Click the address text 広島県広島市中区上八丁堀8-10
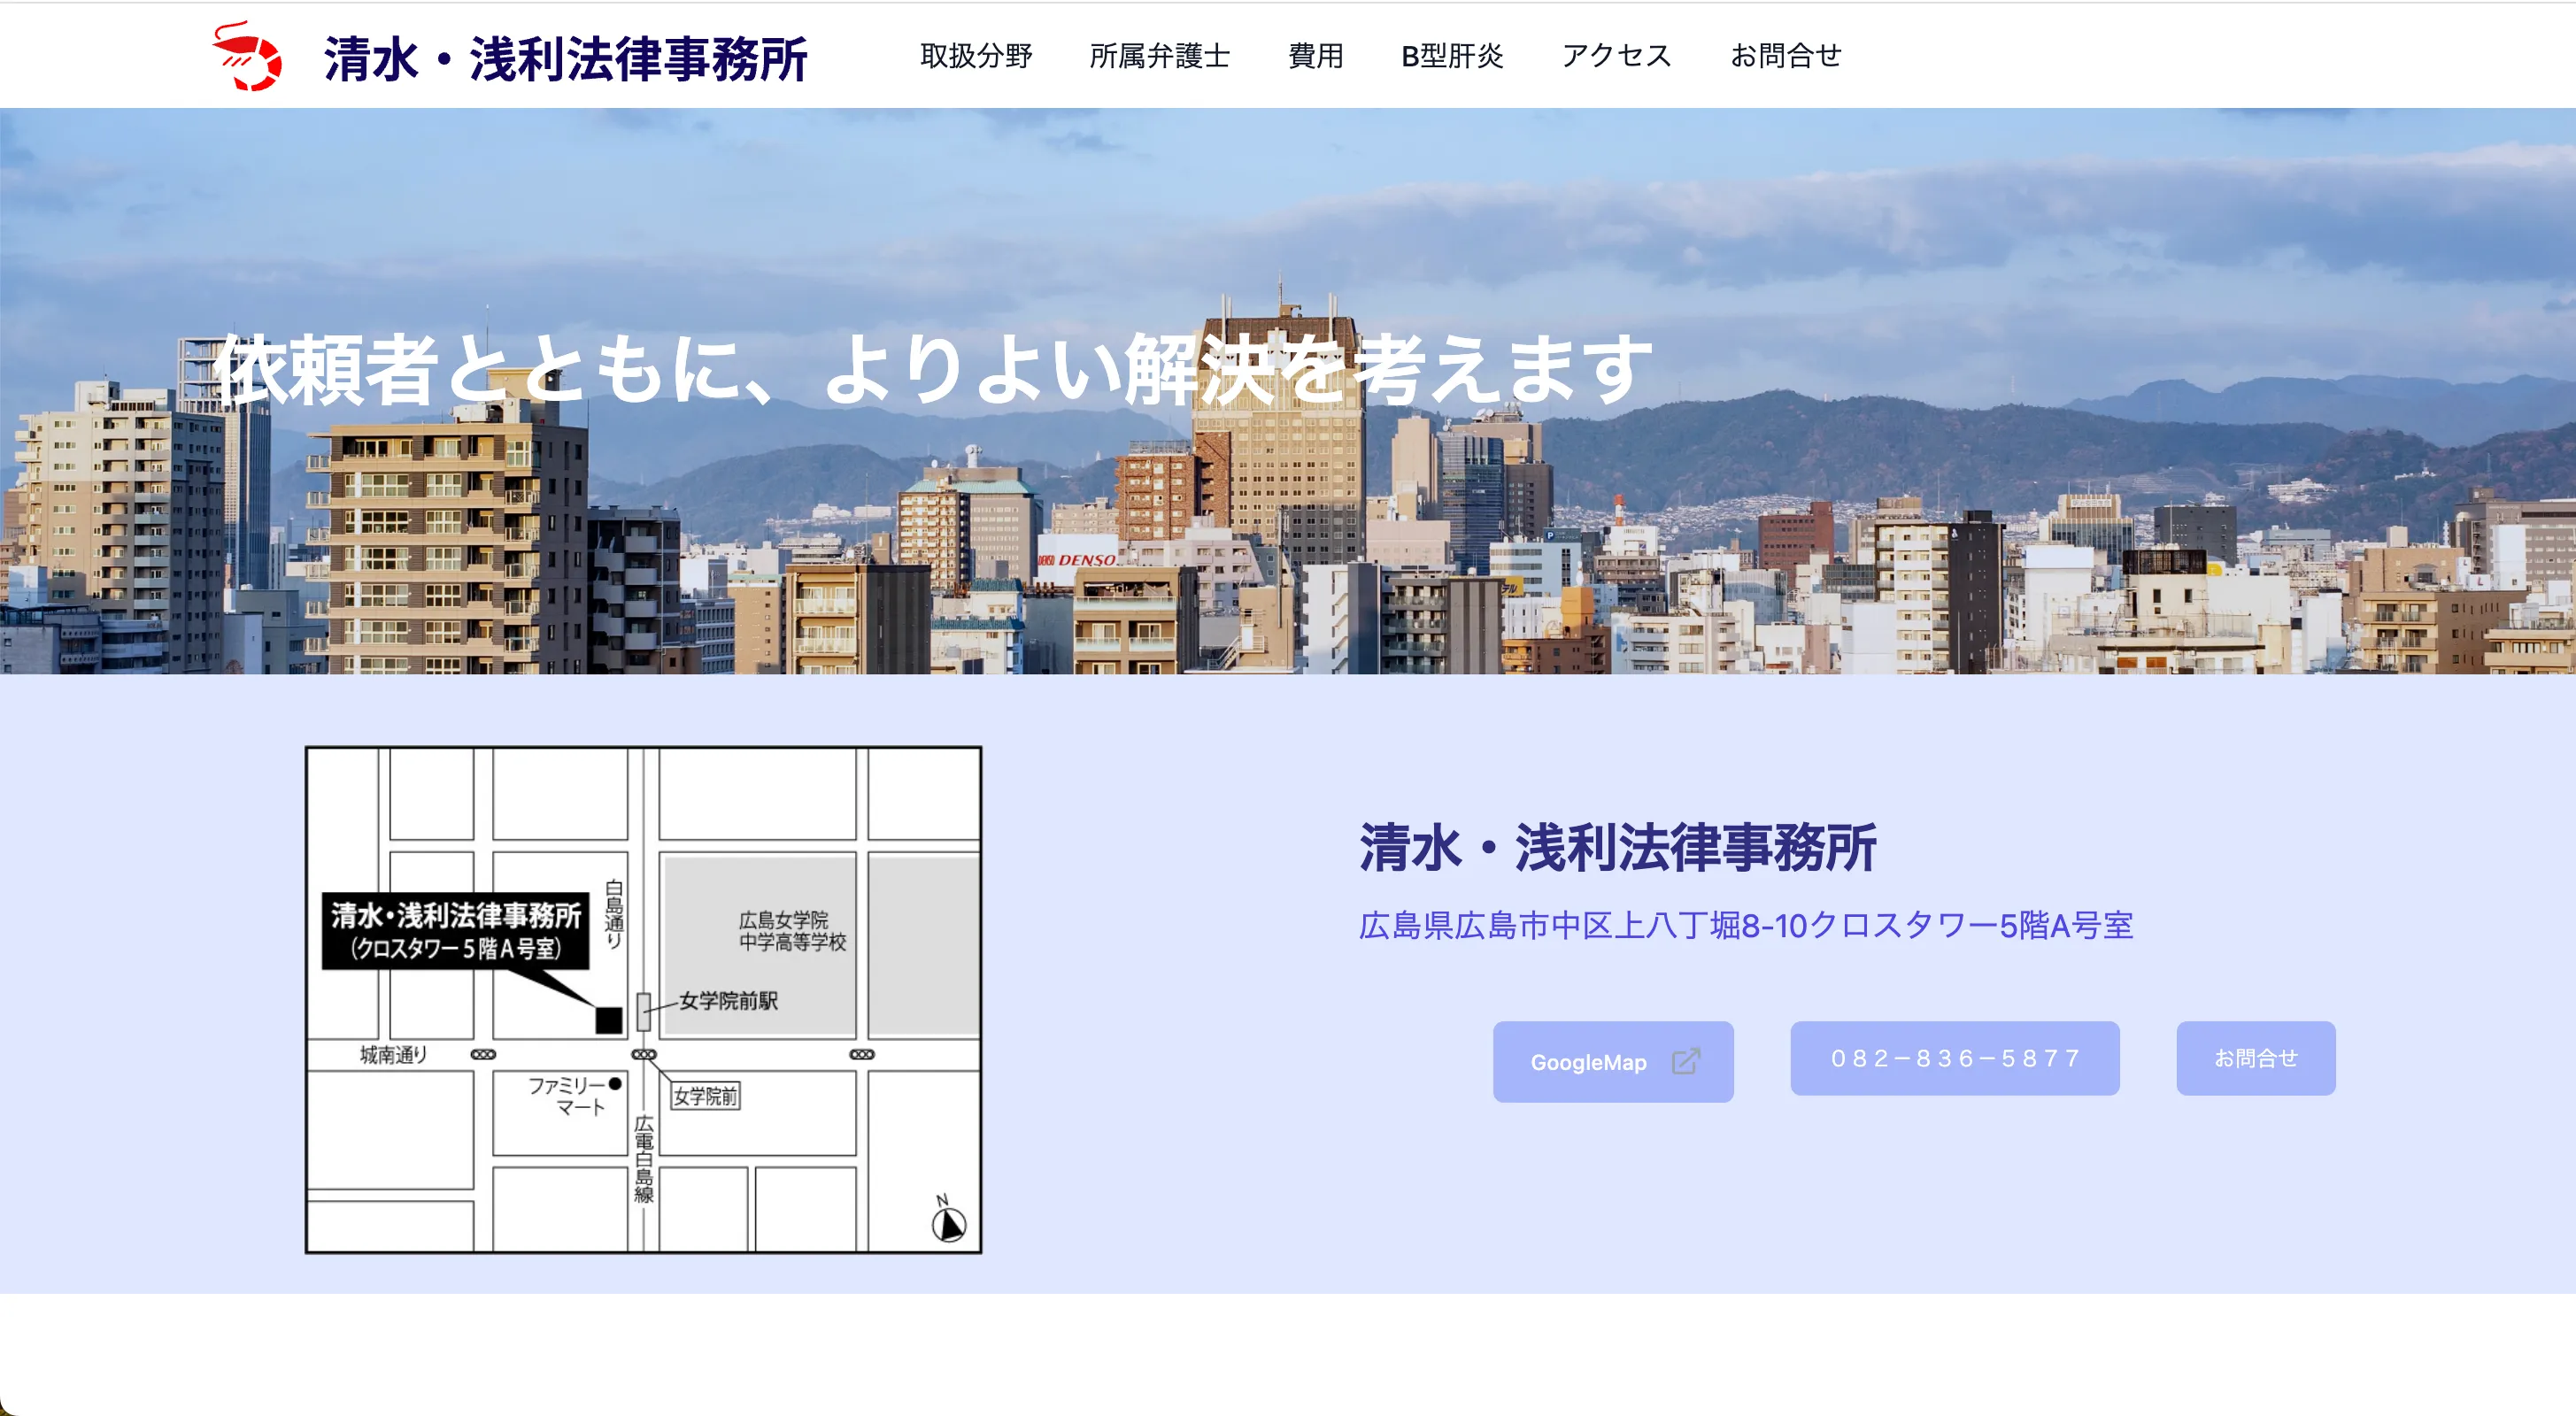Viewport: 2576px width, 1416px height. pos(1583,926)
